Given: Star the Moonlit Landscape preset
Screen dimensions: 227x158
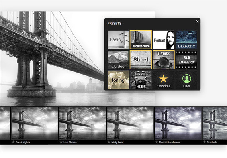Looking at the screenshot, I should 157,142.
